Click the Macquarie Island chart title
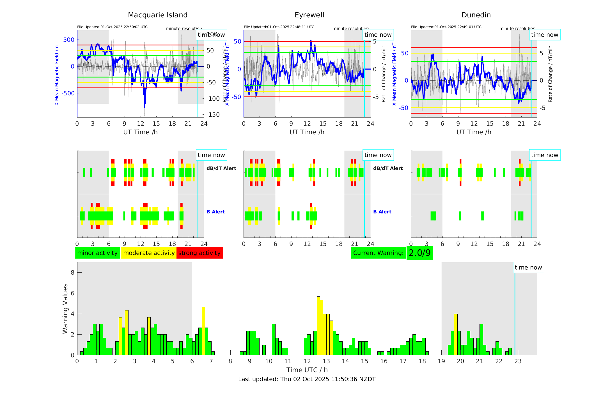594x403 pixels. click(157, 15)
